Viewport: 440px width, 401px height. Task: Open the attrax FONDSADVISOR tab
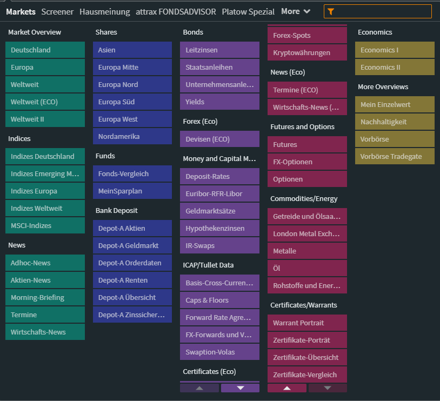176,11
